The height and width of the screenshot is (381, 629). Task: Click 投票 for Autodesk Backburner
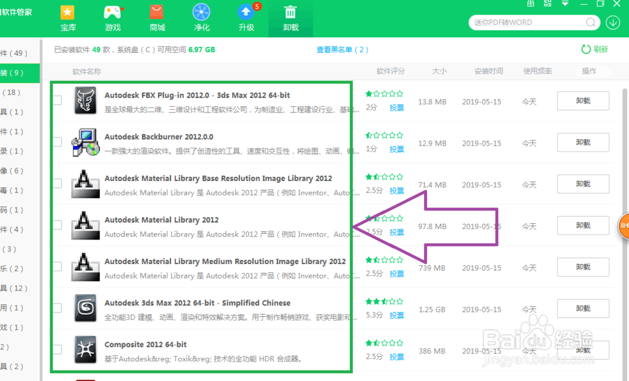(396, 149)
